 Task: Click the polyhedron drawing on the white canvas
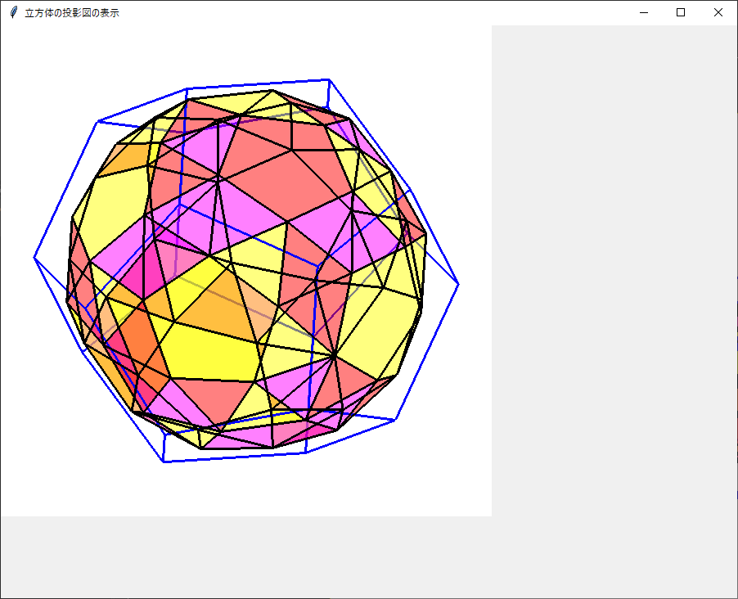[246, 271]
